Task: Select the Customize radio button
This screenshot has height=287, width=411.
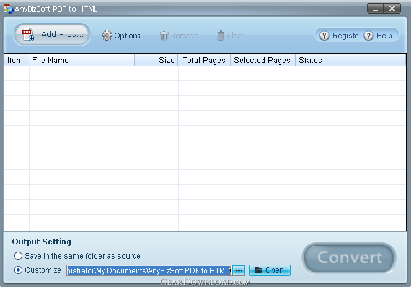Action: pos(18,270)
